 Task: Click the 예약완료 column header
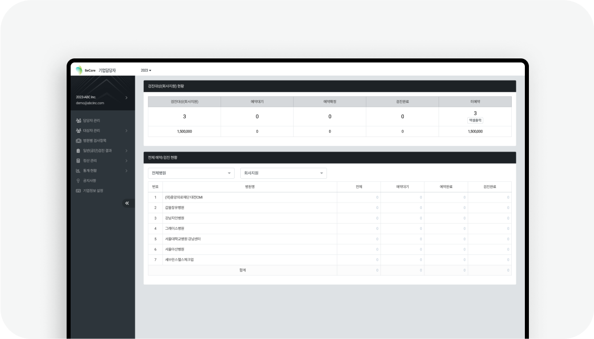click(x=446, y=187)
